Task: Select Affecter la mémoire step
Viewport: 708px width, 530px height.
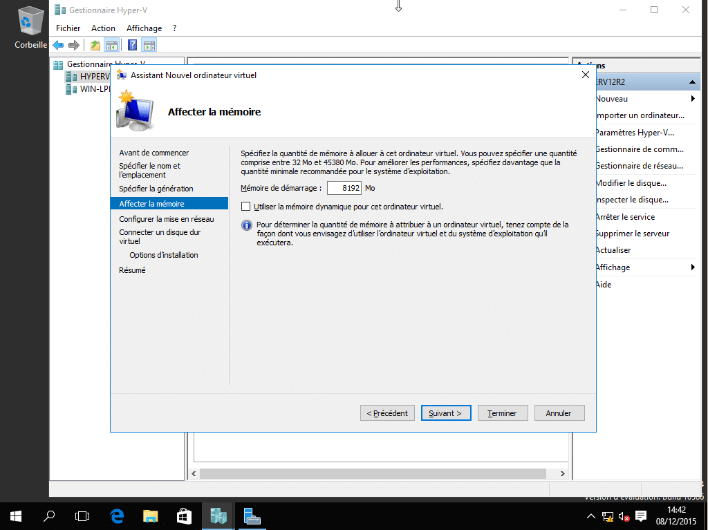Action: click(x=169, y=204)
